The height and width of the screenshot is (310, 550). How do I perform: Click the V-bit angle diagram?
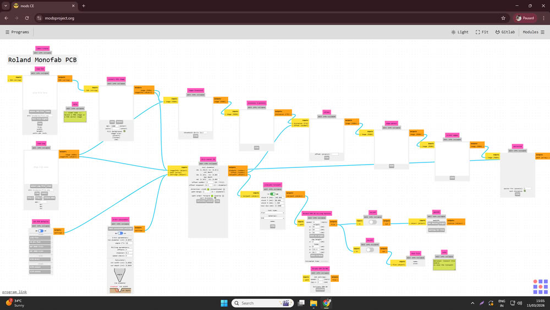coord(119,275)
